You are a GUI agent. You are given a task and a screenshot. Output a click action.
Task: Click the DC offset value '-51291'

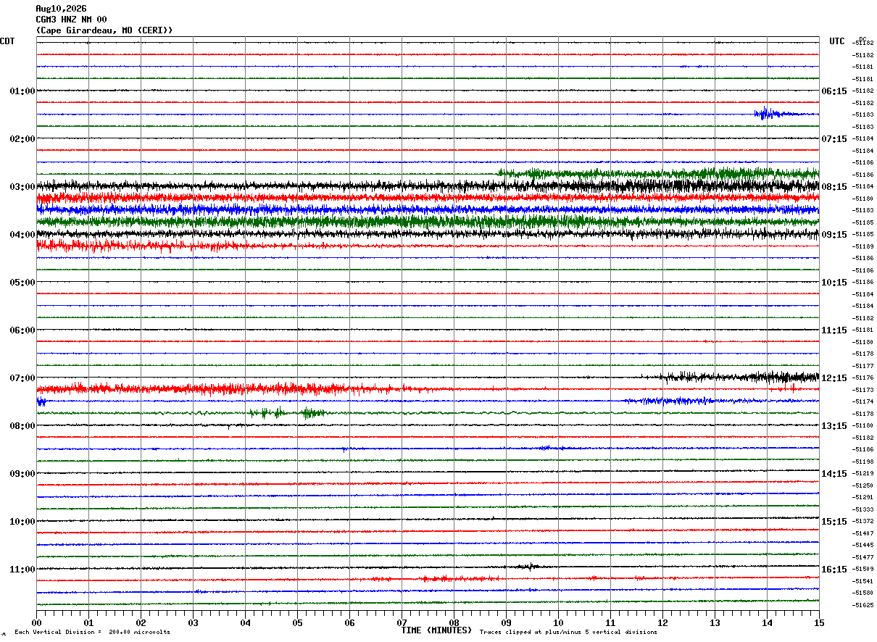point(863,498)
